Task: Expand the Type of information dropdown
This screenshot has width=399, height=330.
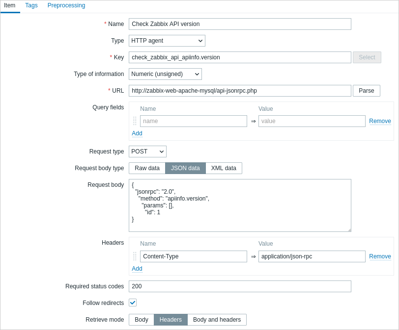Action: [165, 74]
